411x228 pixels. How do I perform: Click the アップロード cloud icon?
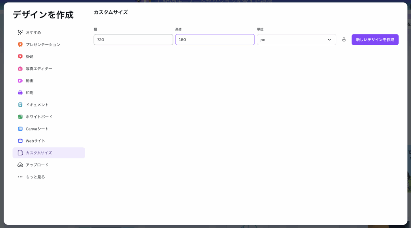pyautogui.click(x=20, y=165)
